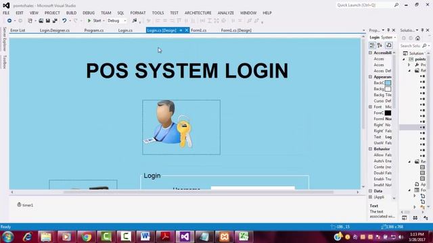Click the Undo toolbar icon
The width and height of the screenshot is (433, 243).
(64, 21)
